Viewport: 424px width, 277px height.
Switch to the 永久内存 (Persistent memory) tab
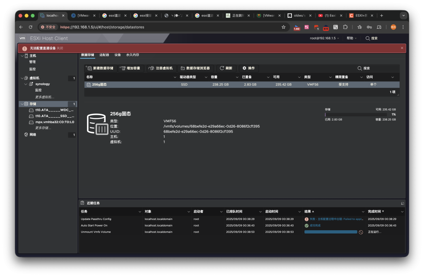[x=132, y=55]
